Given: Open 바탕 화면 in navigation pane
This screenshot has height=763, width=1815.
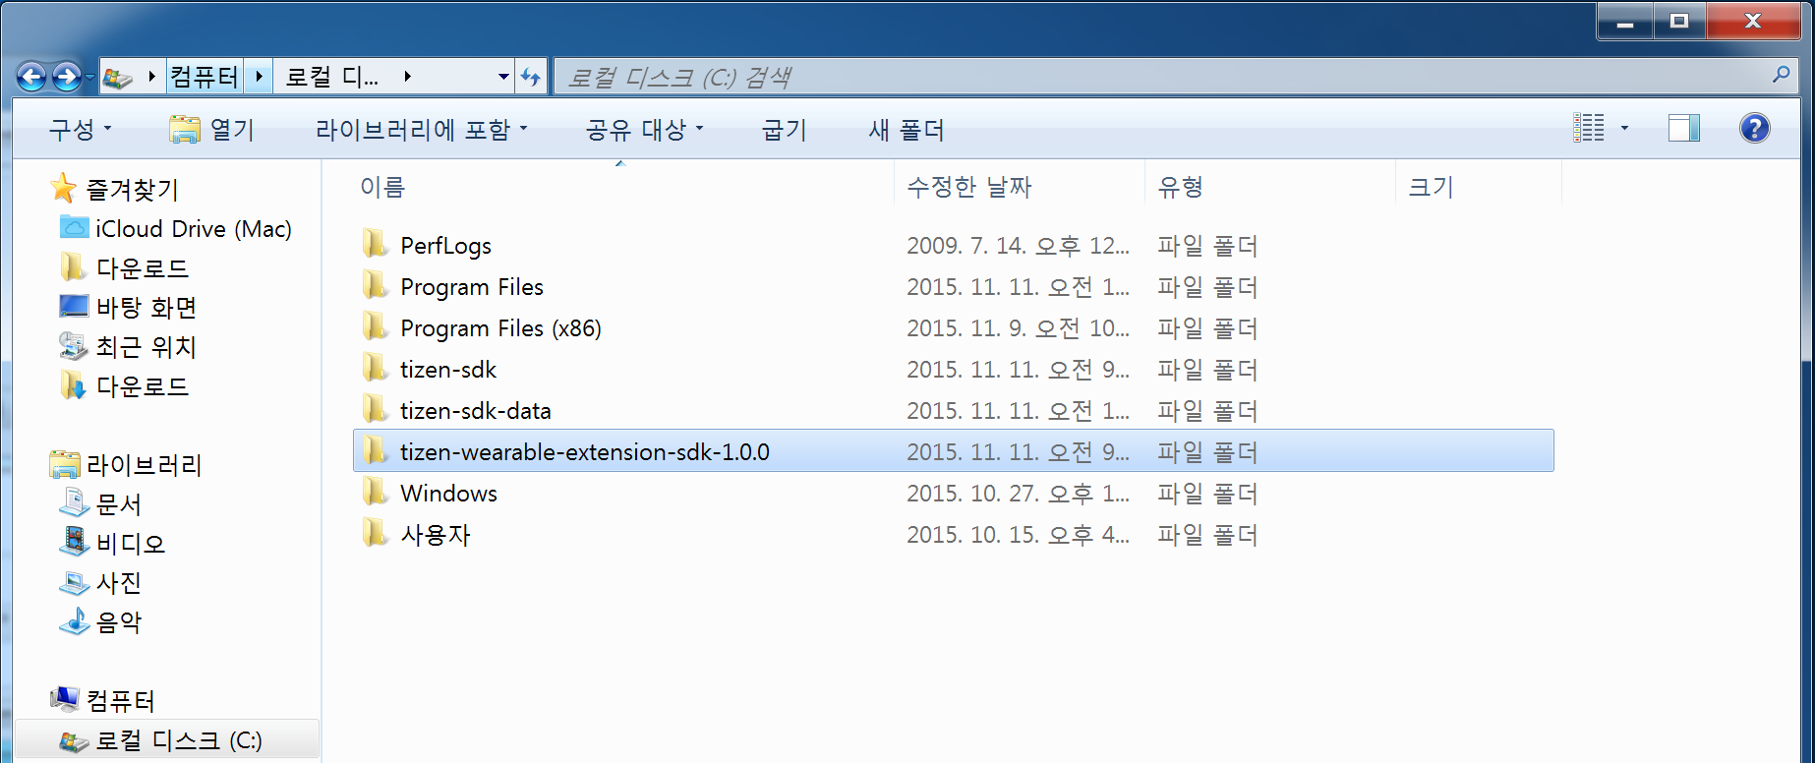Looking at the screenshot, I should tap(128, 307).
